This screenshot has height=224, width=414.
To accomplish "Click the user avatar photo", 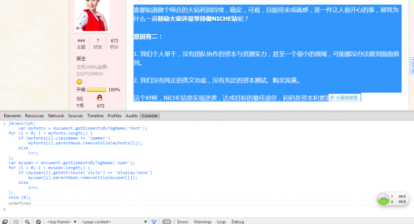I will point(92,15).
